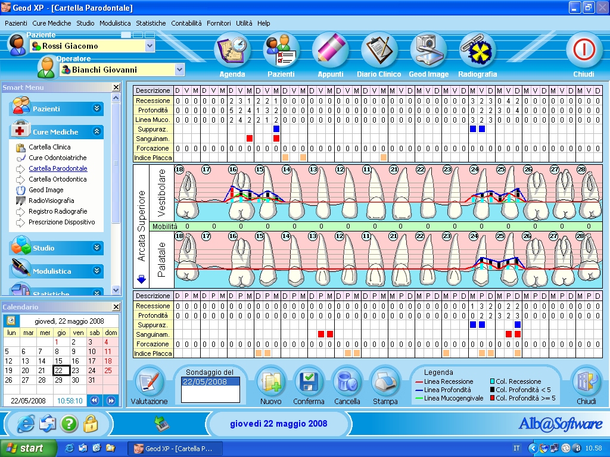This screenshot has height=457, width=610.
Task: Select tooth 16 in Vestibolare view
Action: pos(233,170)
